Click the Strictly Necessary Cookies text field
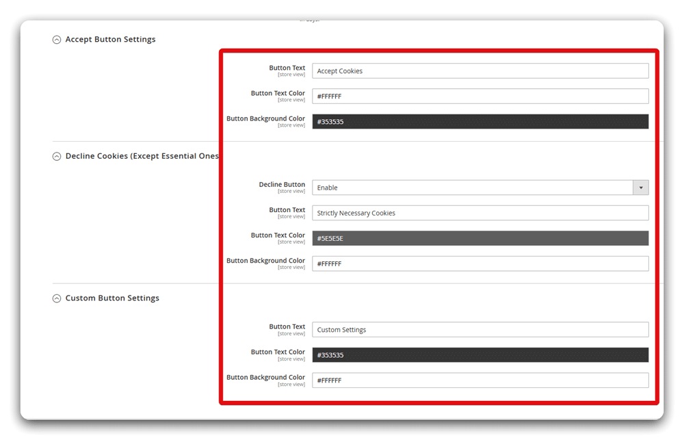The width and height of the screenshot is (684, 440). 480,213
